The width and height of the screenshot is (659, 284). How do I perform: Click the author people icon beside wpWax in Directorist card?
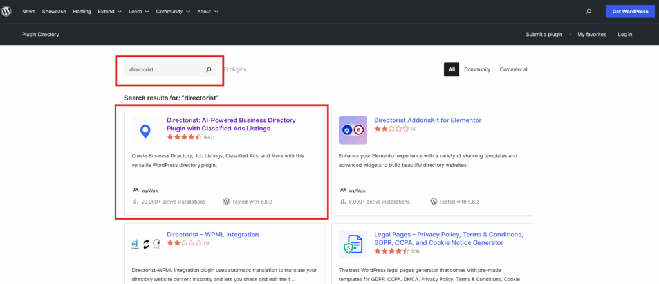pyautogui.click(x=136, y=190)
